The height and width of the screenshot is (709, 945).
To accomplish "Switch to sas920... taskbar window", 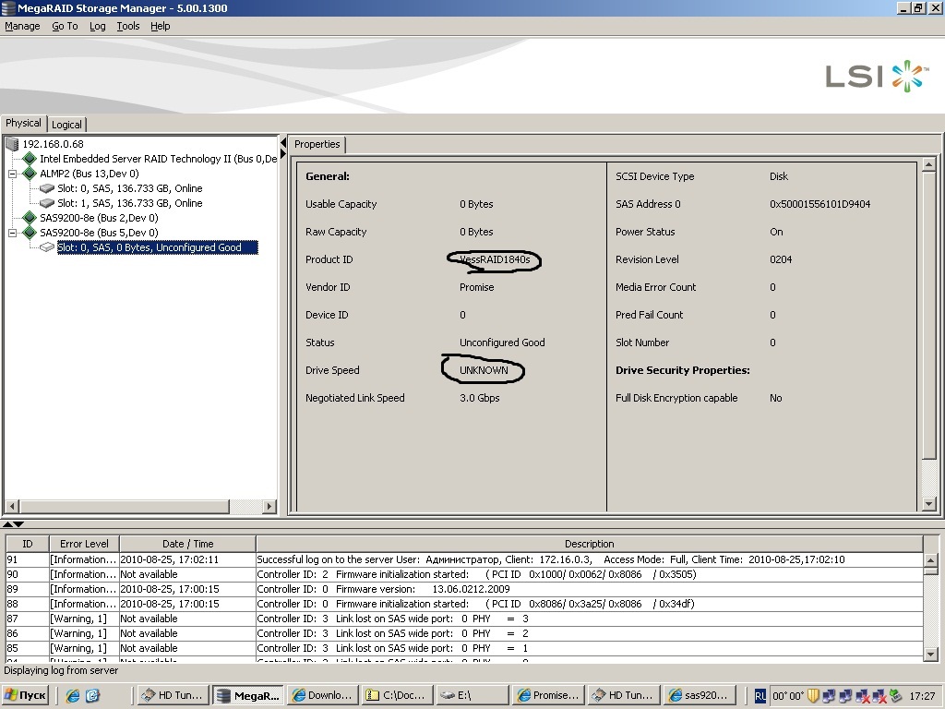I will [698, 695].
